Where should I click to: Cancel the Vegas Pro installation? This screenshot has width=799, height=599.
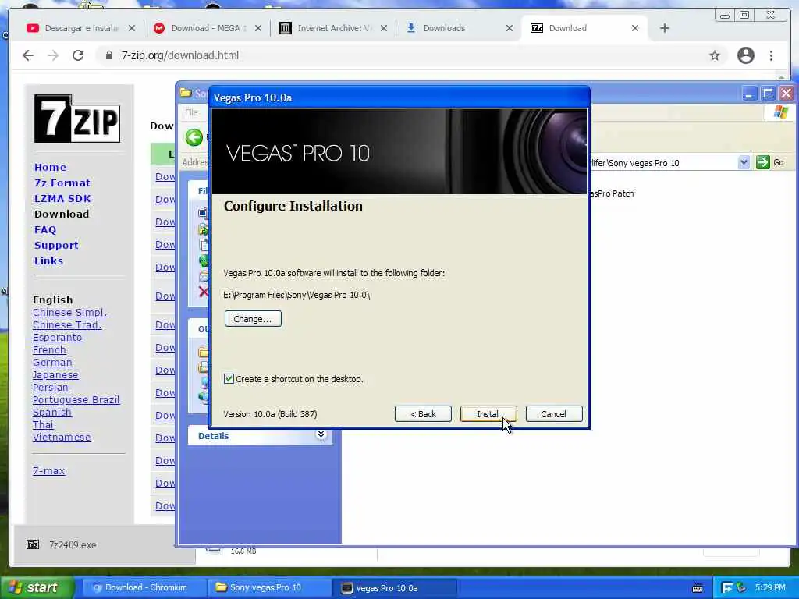553,414
